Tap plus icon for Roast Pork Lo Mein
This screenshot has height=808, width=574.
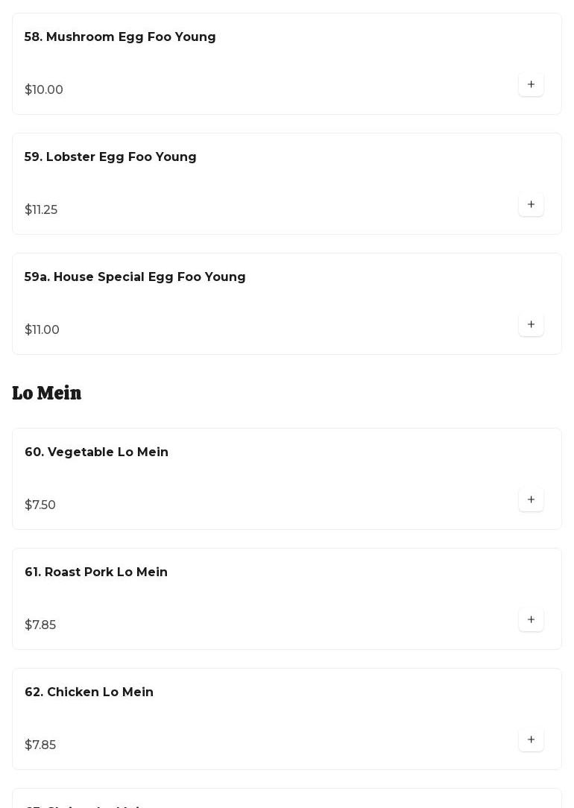(x=531, y=620)
